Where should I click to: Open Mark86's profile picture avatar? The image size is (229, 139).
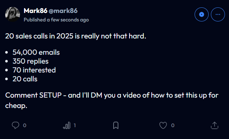(x=13, y=14)
